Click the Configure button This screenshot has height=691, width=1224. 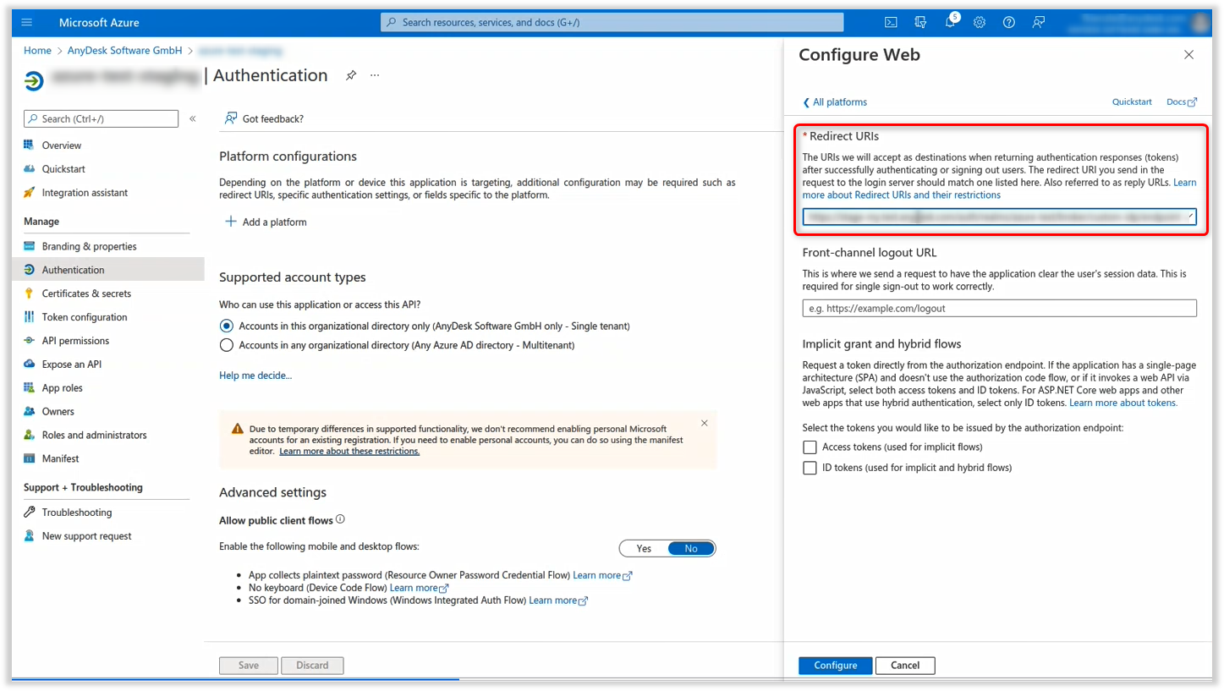click(835, 666)
